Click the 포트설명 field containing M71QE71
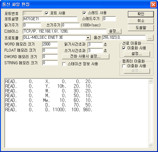Image resolution: width=158 pixels, height=152 pixels. click(x=50, y=19)
